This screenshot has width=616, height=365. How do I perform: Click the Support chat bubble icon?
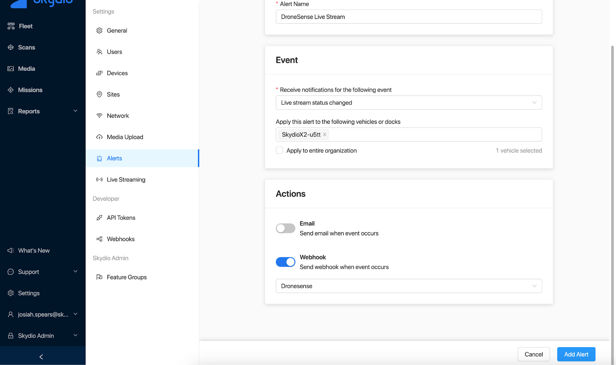pos(11,272)
